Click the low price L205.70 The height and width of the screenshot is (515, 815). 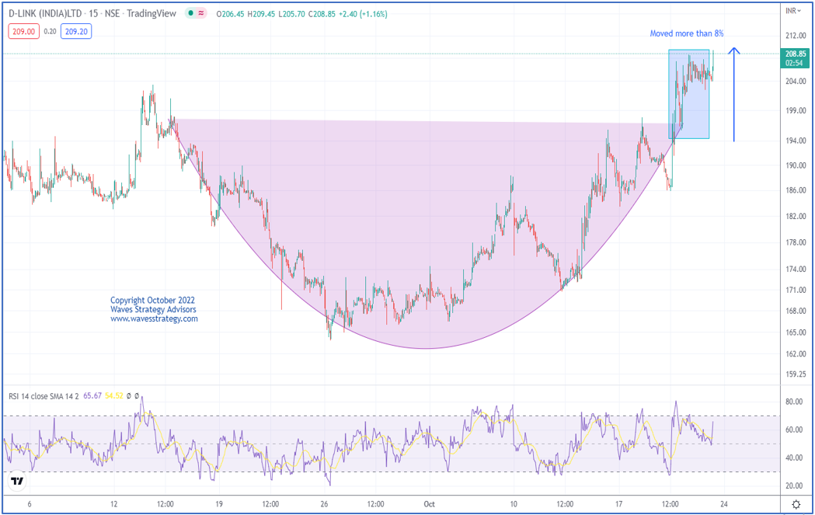[291, 14]
